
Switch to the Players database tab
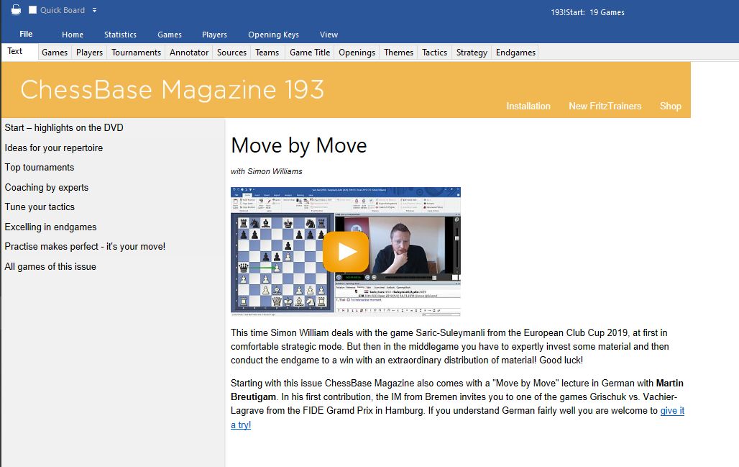(90, 53)
